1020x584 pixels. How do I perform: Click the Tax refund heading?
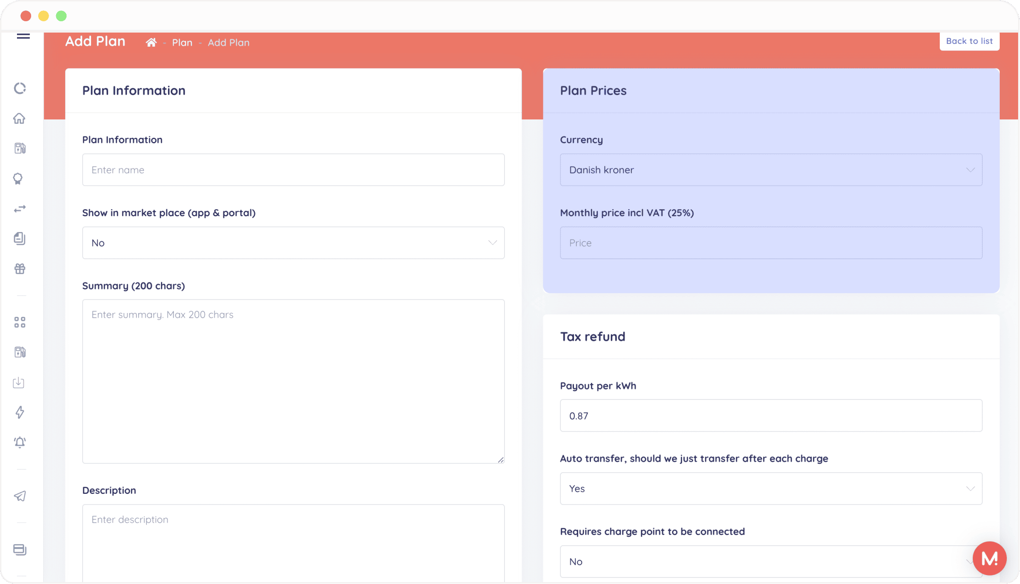592,337
